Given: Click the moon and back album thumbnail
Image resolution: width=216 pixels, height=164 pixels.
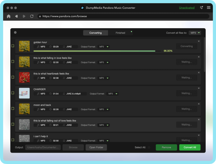Looking at the screenshot, I should click(24, 109).
